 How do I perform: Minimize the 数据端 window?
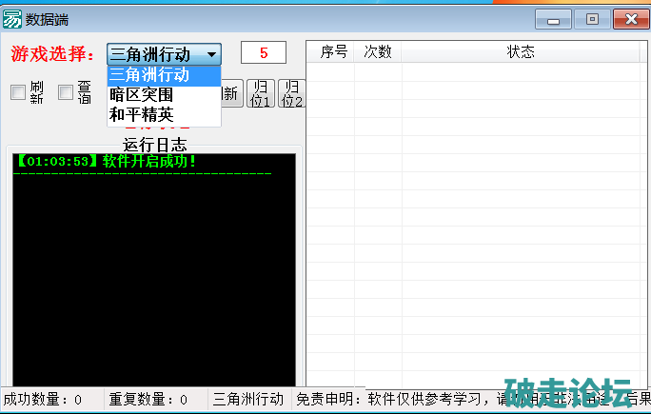[x=553, y=19]
